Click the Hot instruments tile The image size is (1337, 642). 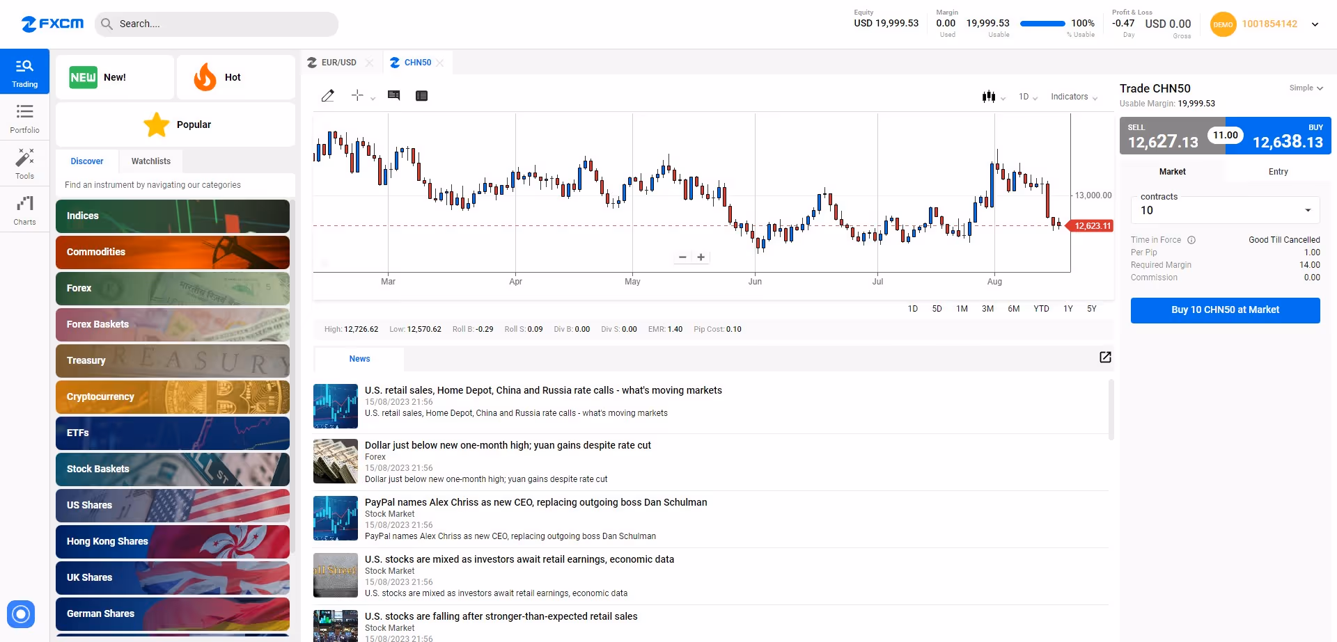pos(236,77)
